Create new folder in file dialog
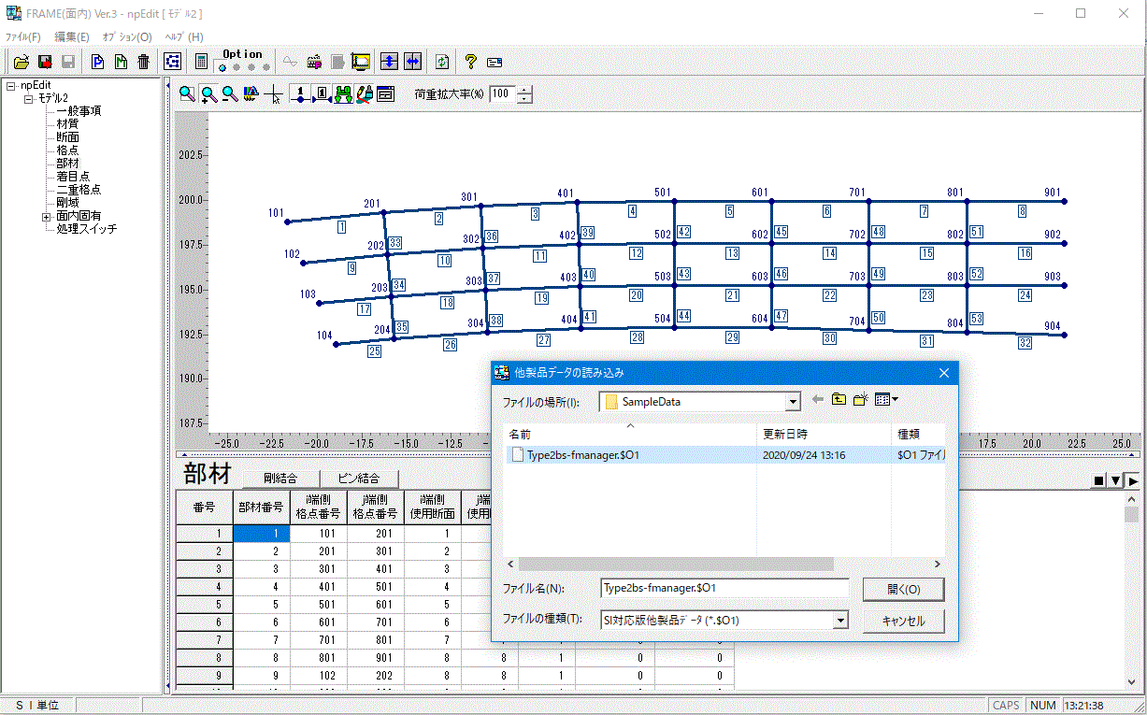The height and width of the screenshot is (715, 1147). pos(861,400)
